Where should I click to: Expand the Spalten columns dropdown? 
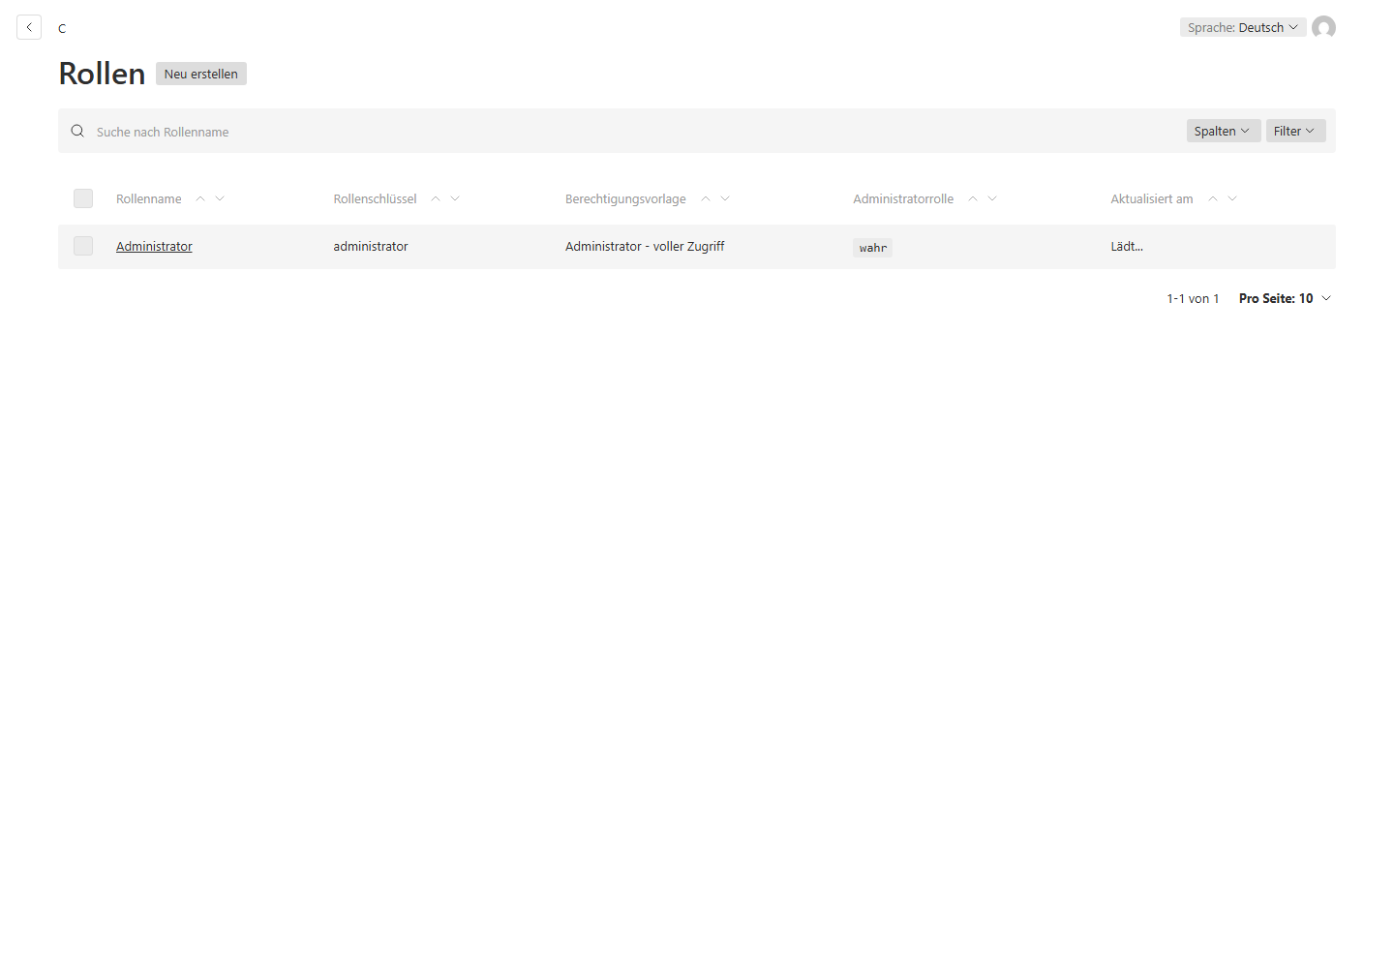(x=1222, y=131)
